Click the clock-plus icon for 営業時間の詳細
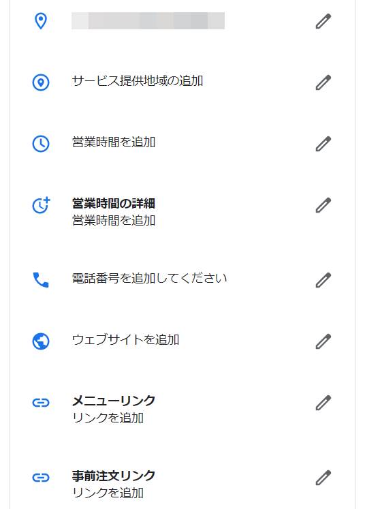Screen dimensions: 365x509 [42, 205]
